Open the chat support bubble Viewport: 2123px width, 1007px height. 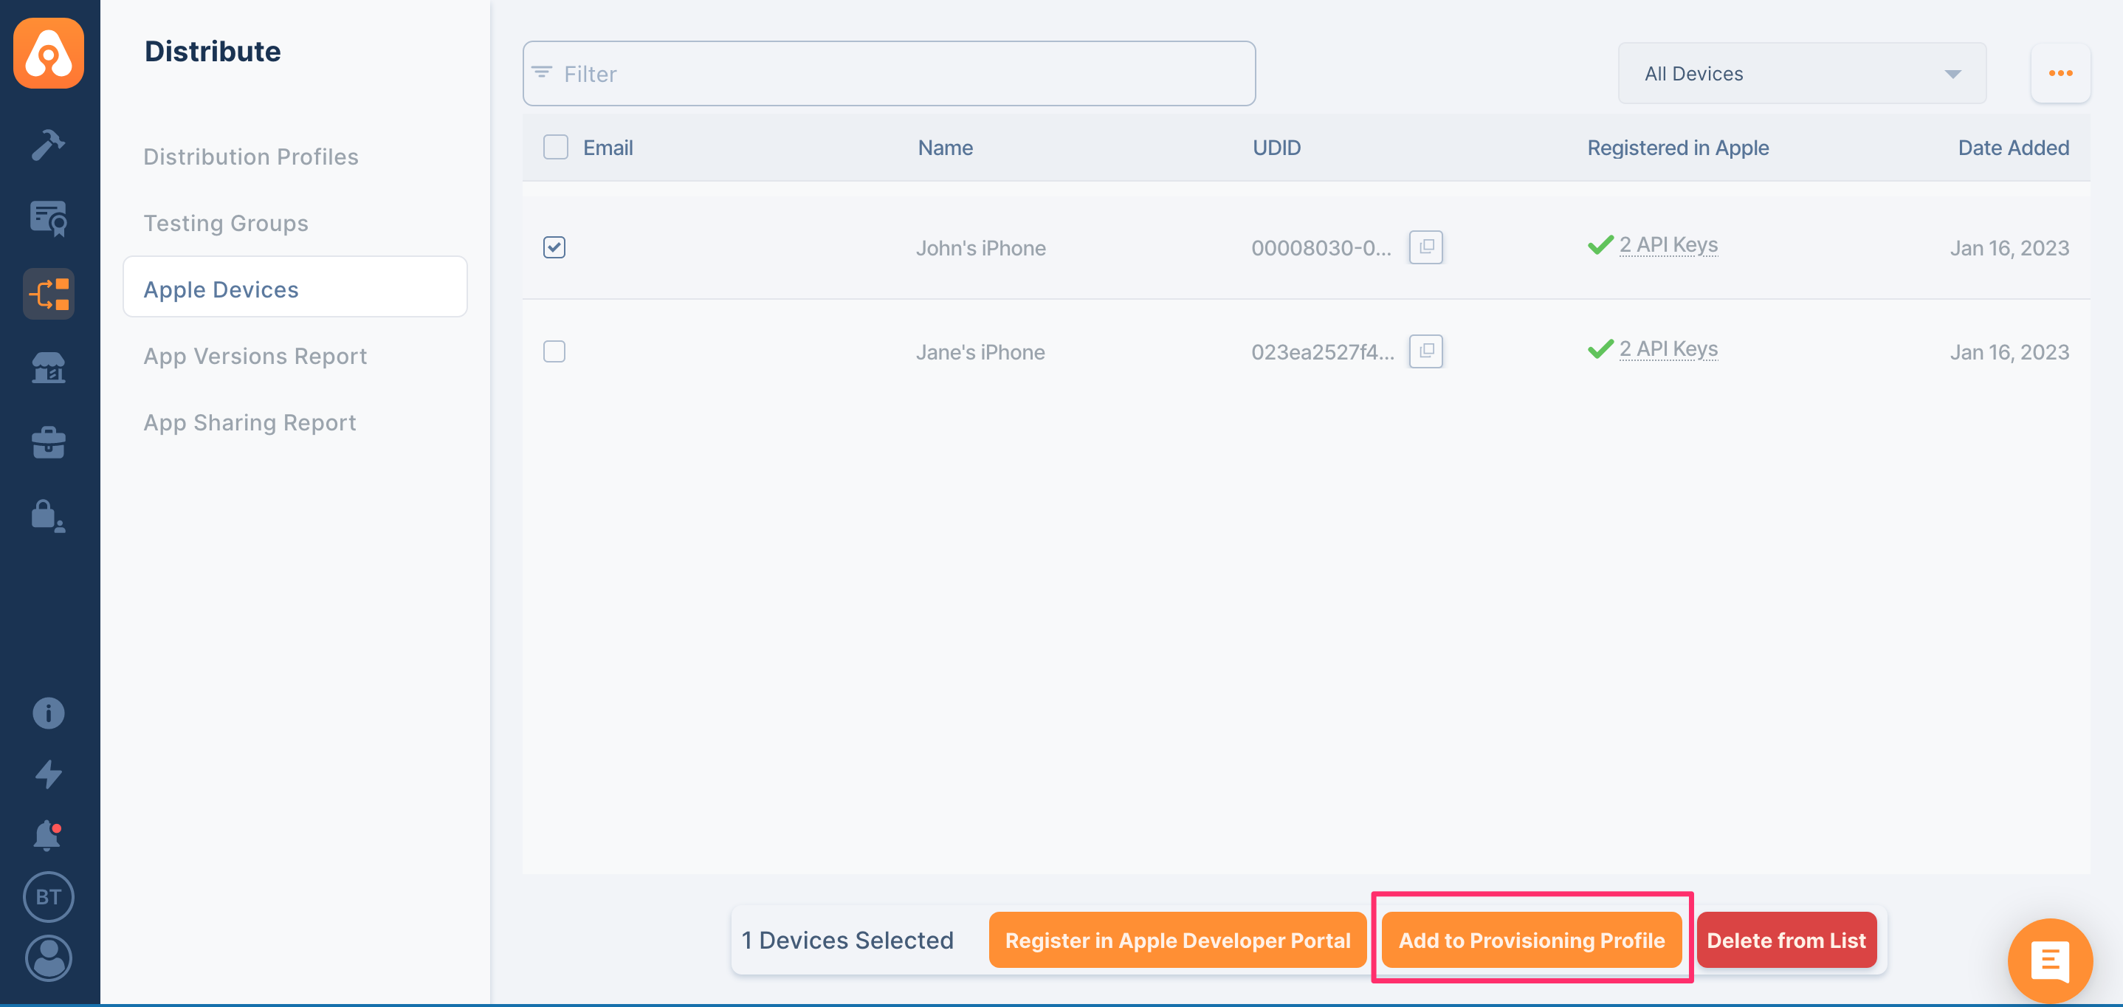2050,960
